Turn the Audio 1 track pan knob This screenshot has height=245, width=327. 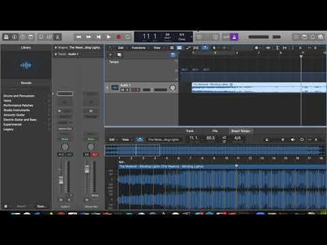click(172, 88)
